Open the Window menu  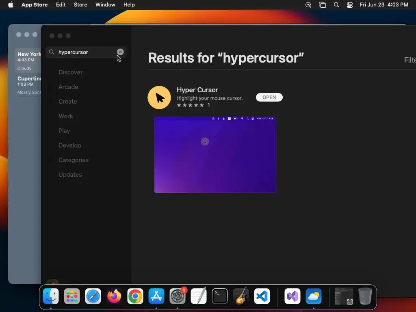pos(105,5)
